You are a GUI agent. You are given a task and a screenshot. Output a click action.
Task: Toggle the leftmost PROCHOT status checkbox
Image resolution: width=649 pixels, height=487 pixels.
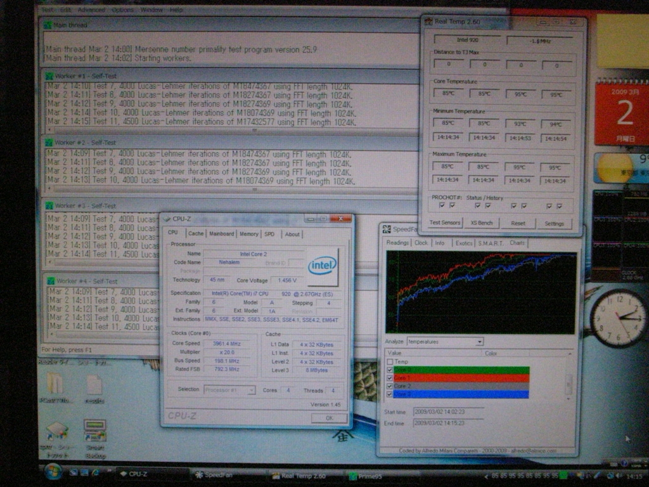pos(442,205)
